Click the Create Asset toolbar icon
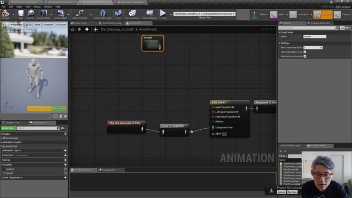The height and width of the screenshot is (198, 352). 61,14
